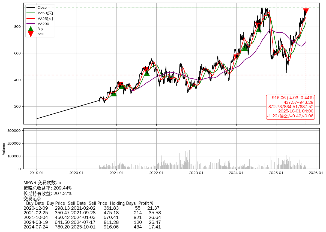Click the 800 price axis label
Image resolution: width=326 pixels, height=232 pixels.
[x=18, y=27]
